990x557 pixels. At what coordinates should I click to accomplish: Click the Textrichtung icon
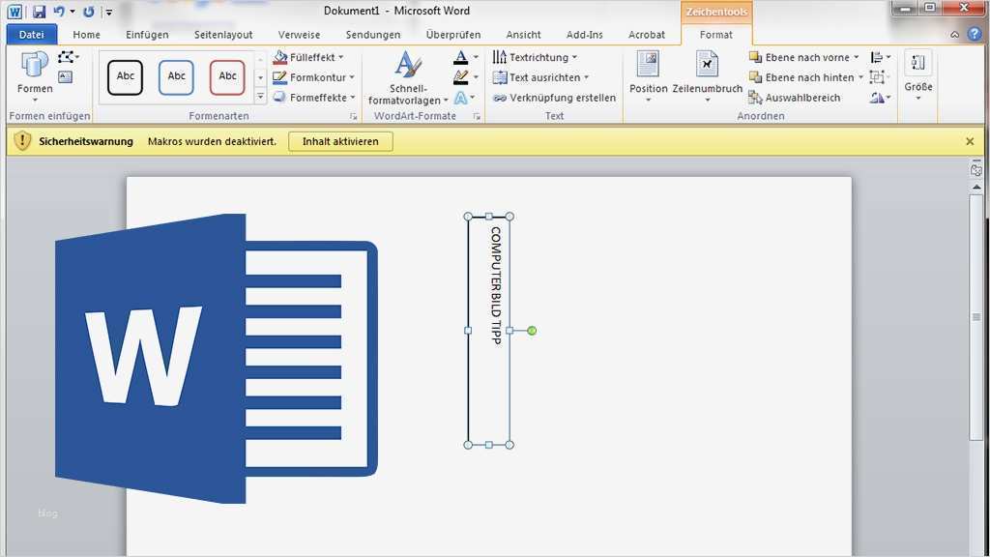click(500, 57)
